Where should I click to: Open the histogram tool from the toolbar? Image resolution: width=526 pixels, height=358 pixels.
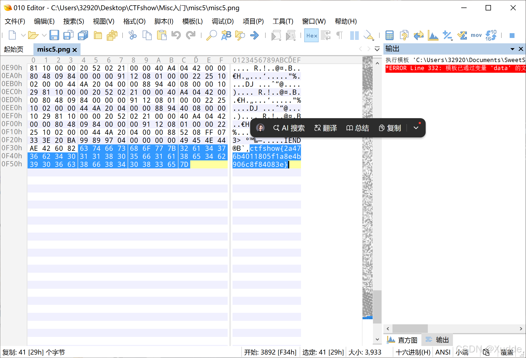(433, 35)
